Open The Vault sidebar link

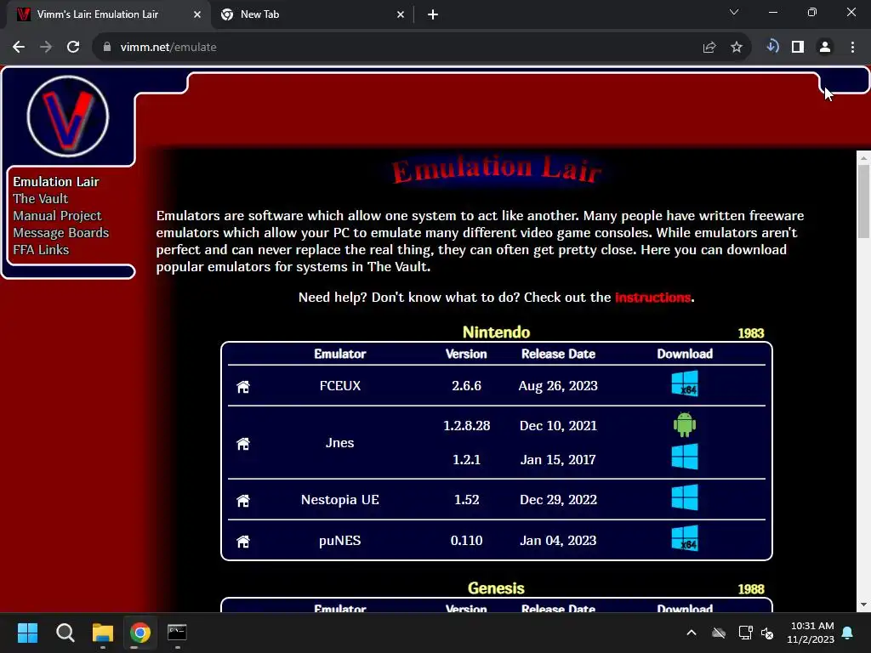point(41,199)
